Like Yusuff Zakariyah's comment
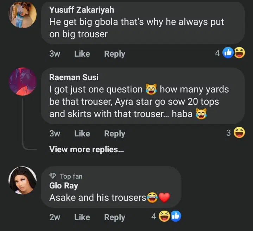Viewport: 253px width, 231px height. coord(82,54)
